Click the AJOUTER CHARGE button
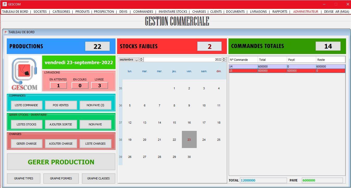This screenshot has height=188, width=351. (61, 144)
